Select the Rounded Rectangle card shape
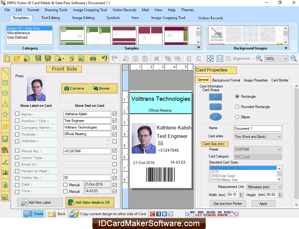The image size is (299, 229). point(237,107)
